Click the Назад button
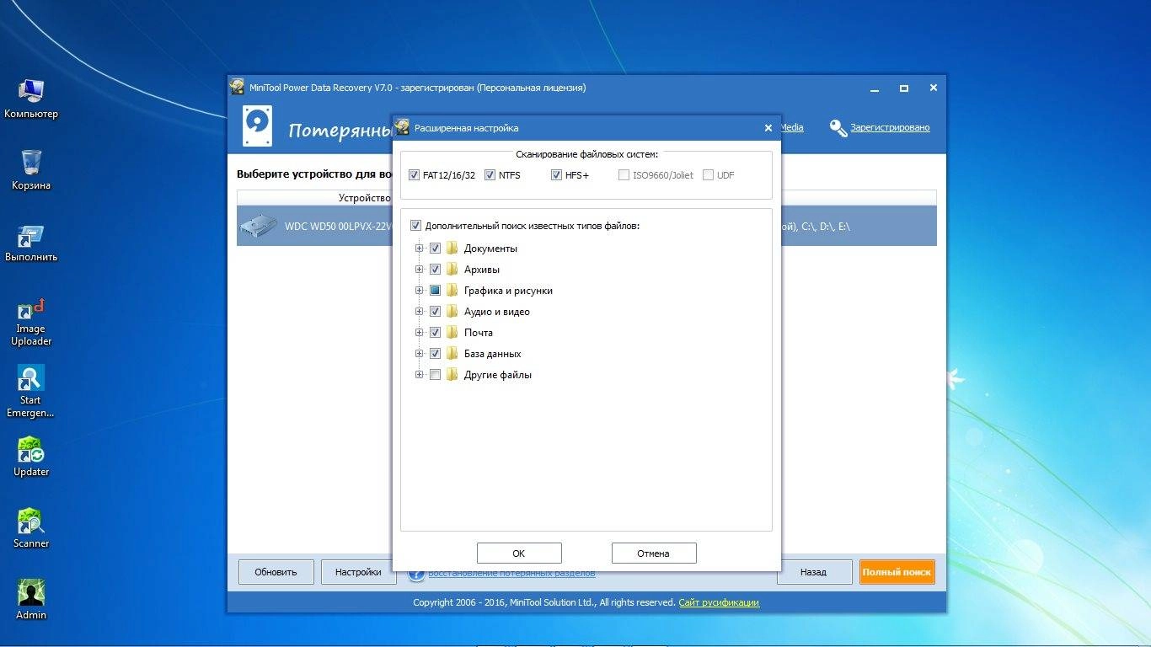This screenshot has width=1151, height=647. click(813, 572)
